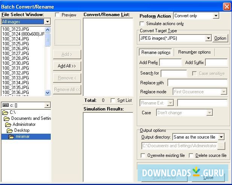This screenshot has height=185, width=232.
Task: Click the drive icon in c: selector
Action: 6,105
